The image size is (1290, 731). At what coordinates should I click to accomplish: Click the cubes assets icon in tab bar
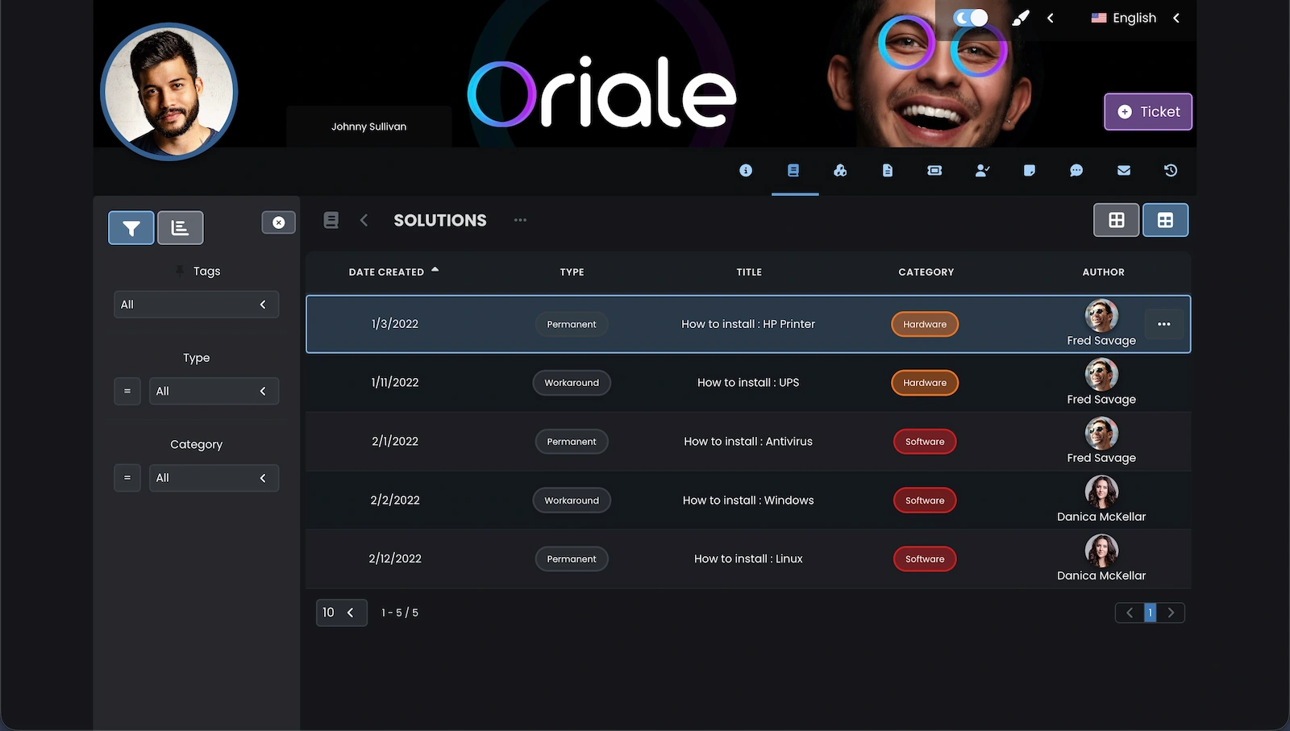[x=840, y=170]
